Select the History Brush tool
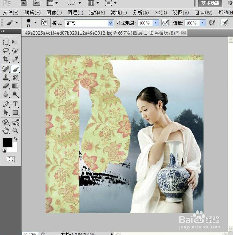Viewport: 233px width, 235px height. pyautogui.click(x=15, y=77)
